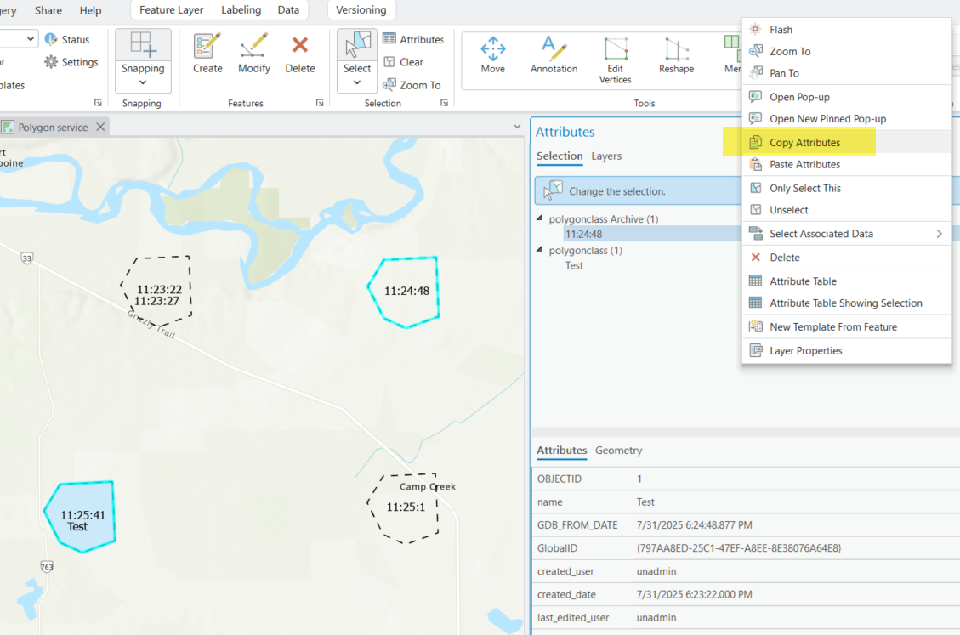Click Paste Attributes menu item
This screenshot has height=635, width=960.
[x=847, y=164]
